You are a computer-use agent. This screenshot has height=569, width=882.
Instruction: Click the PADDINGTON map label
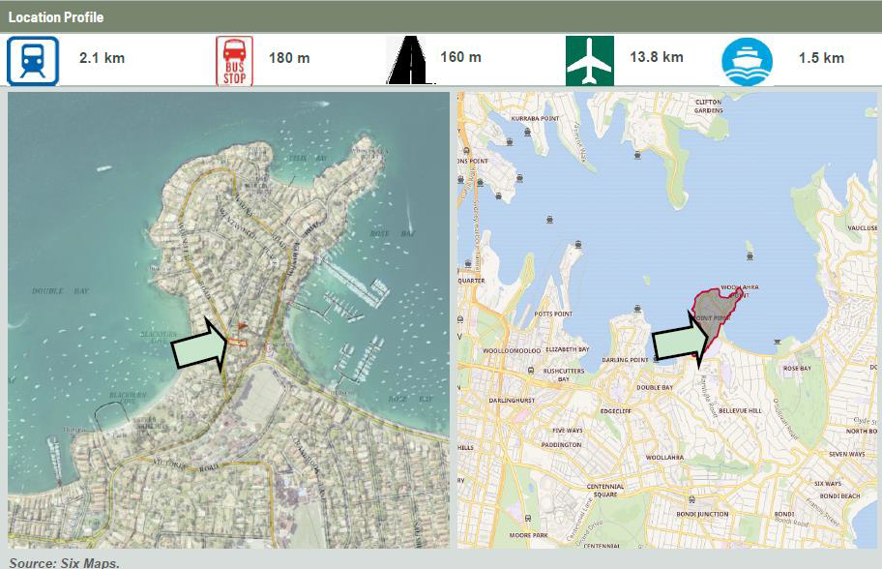click(561, 444)
